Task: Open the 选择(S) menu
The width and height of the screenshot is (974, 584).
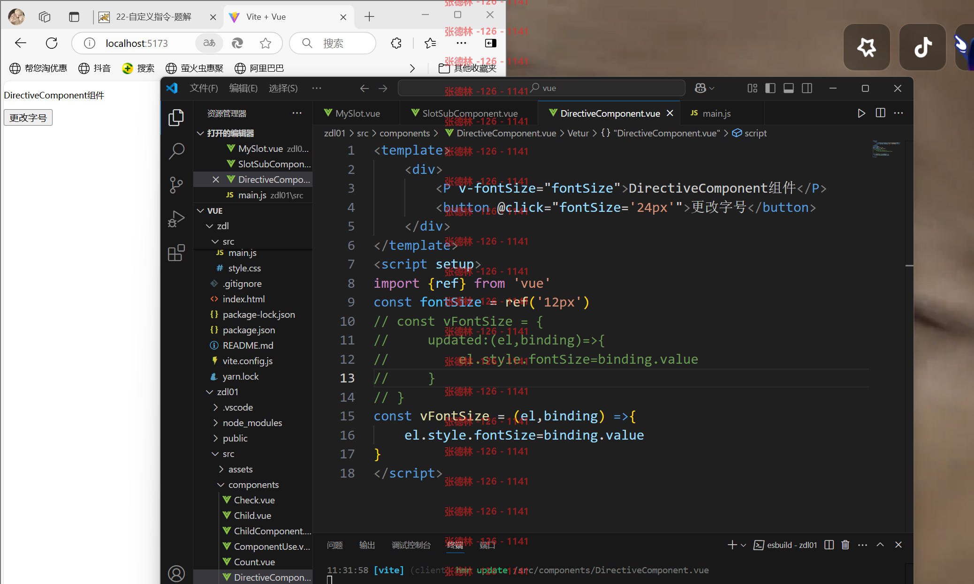Action: (283, 88)
